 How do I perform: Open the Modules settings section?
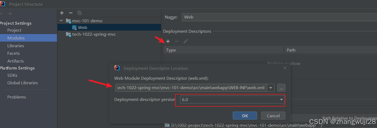pos(16,38)
